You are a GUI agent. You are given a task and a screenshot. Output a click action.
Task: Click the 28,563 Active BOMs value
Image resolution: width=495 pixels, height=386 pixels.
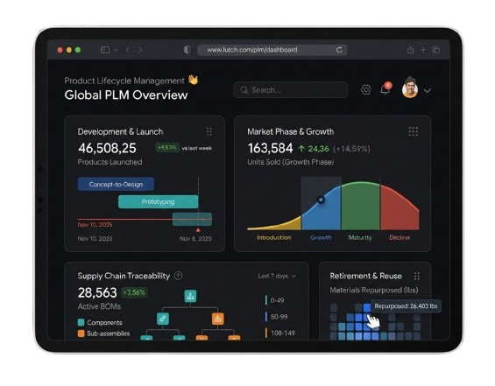(x=97, y=292)
